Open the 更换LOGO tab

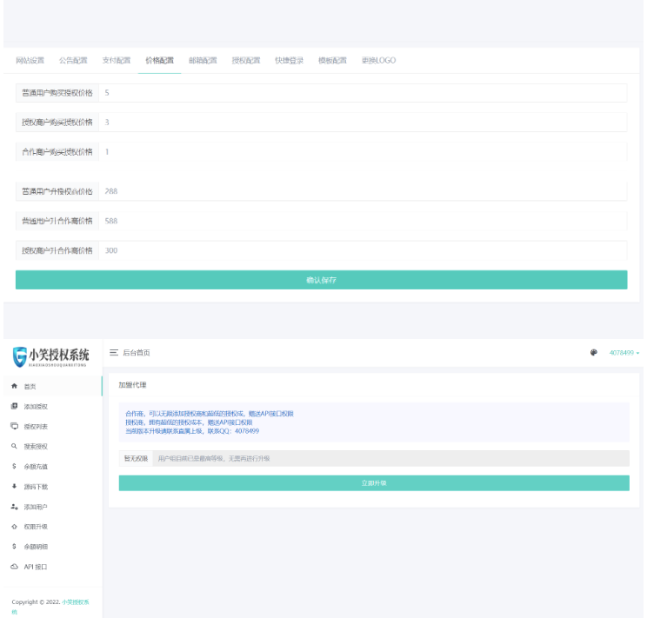pos(379,60)
